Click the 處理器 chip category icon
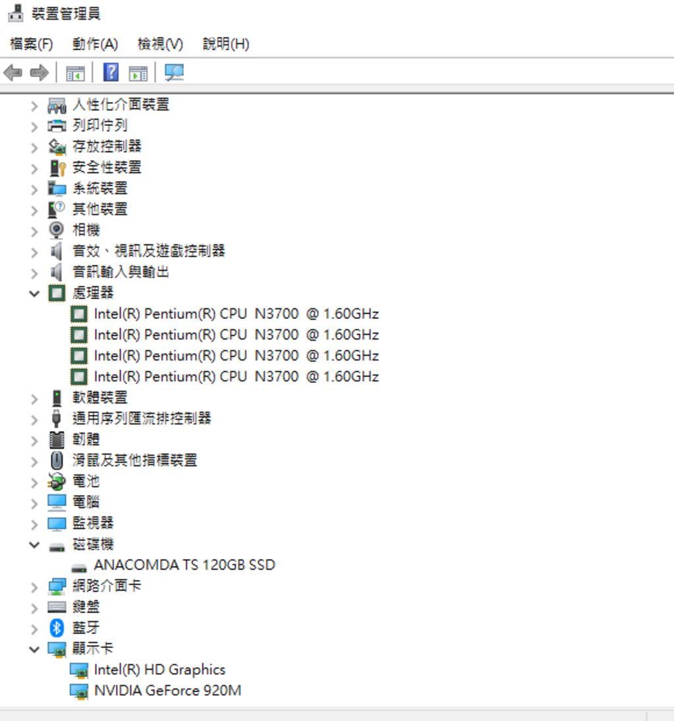Viewport: 674px width, 721px height. [57, 293]
